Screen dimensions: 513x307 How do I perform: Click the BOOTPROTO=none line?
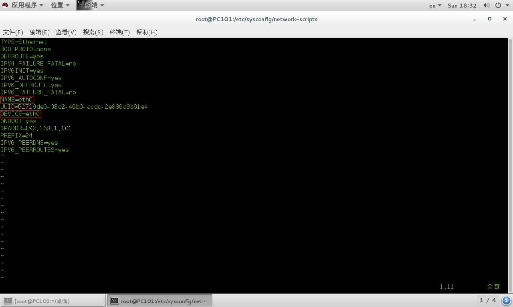(x=26, y=49)
